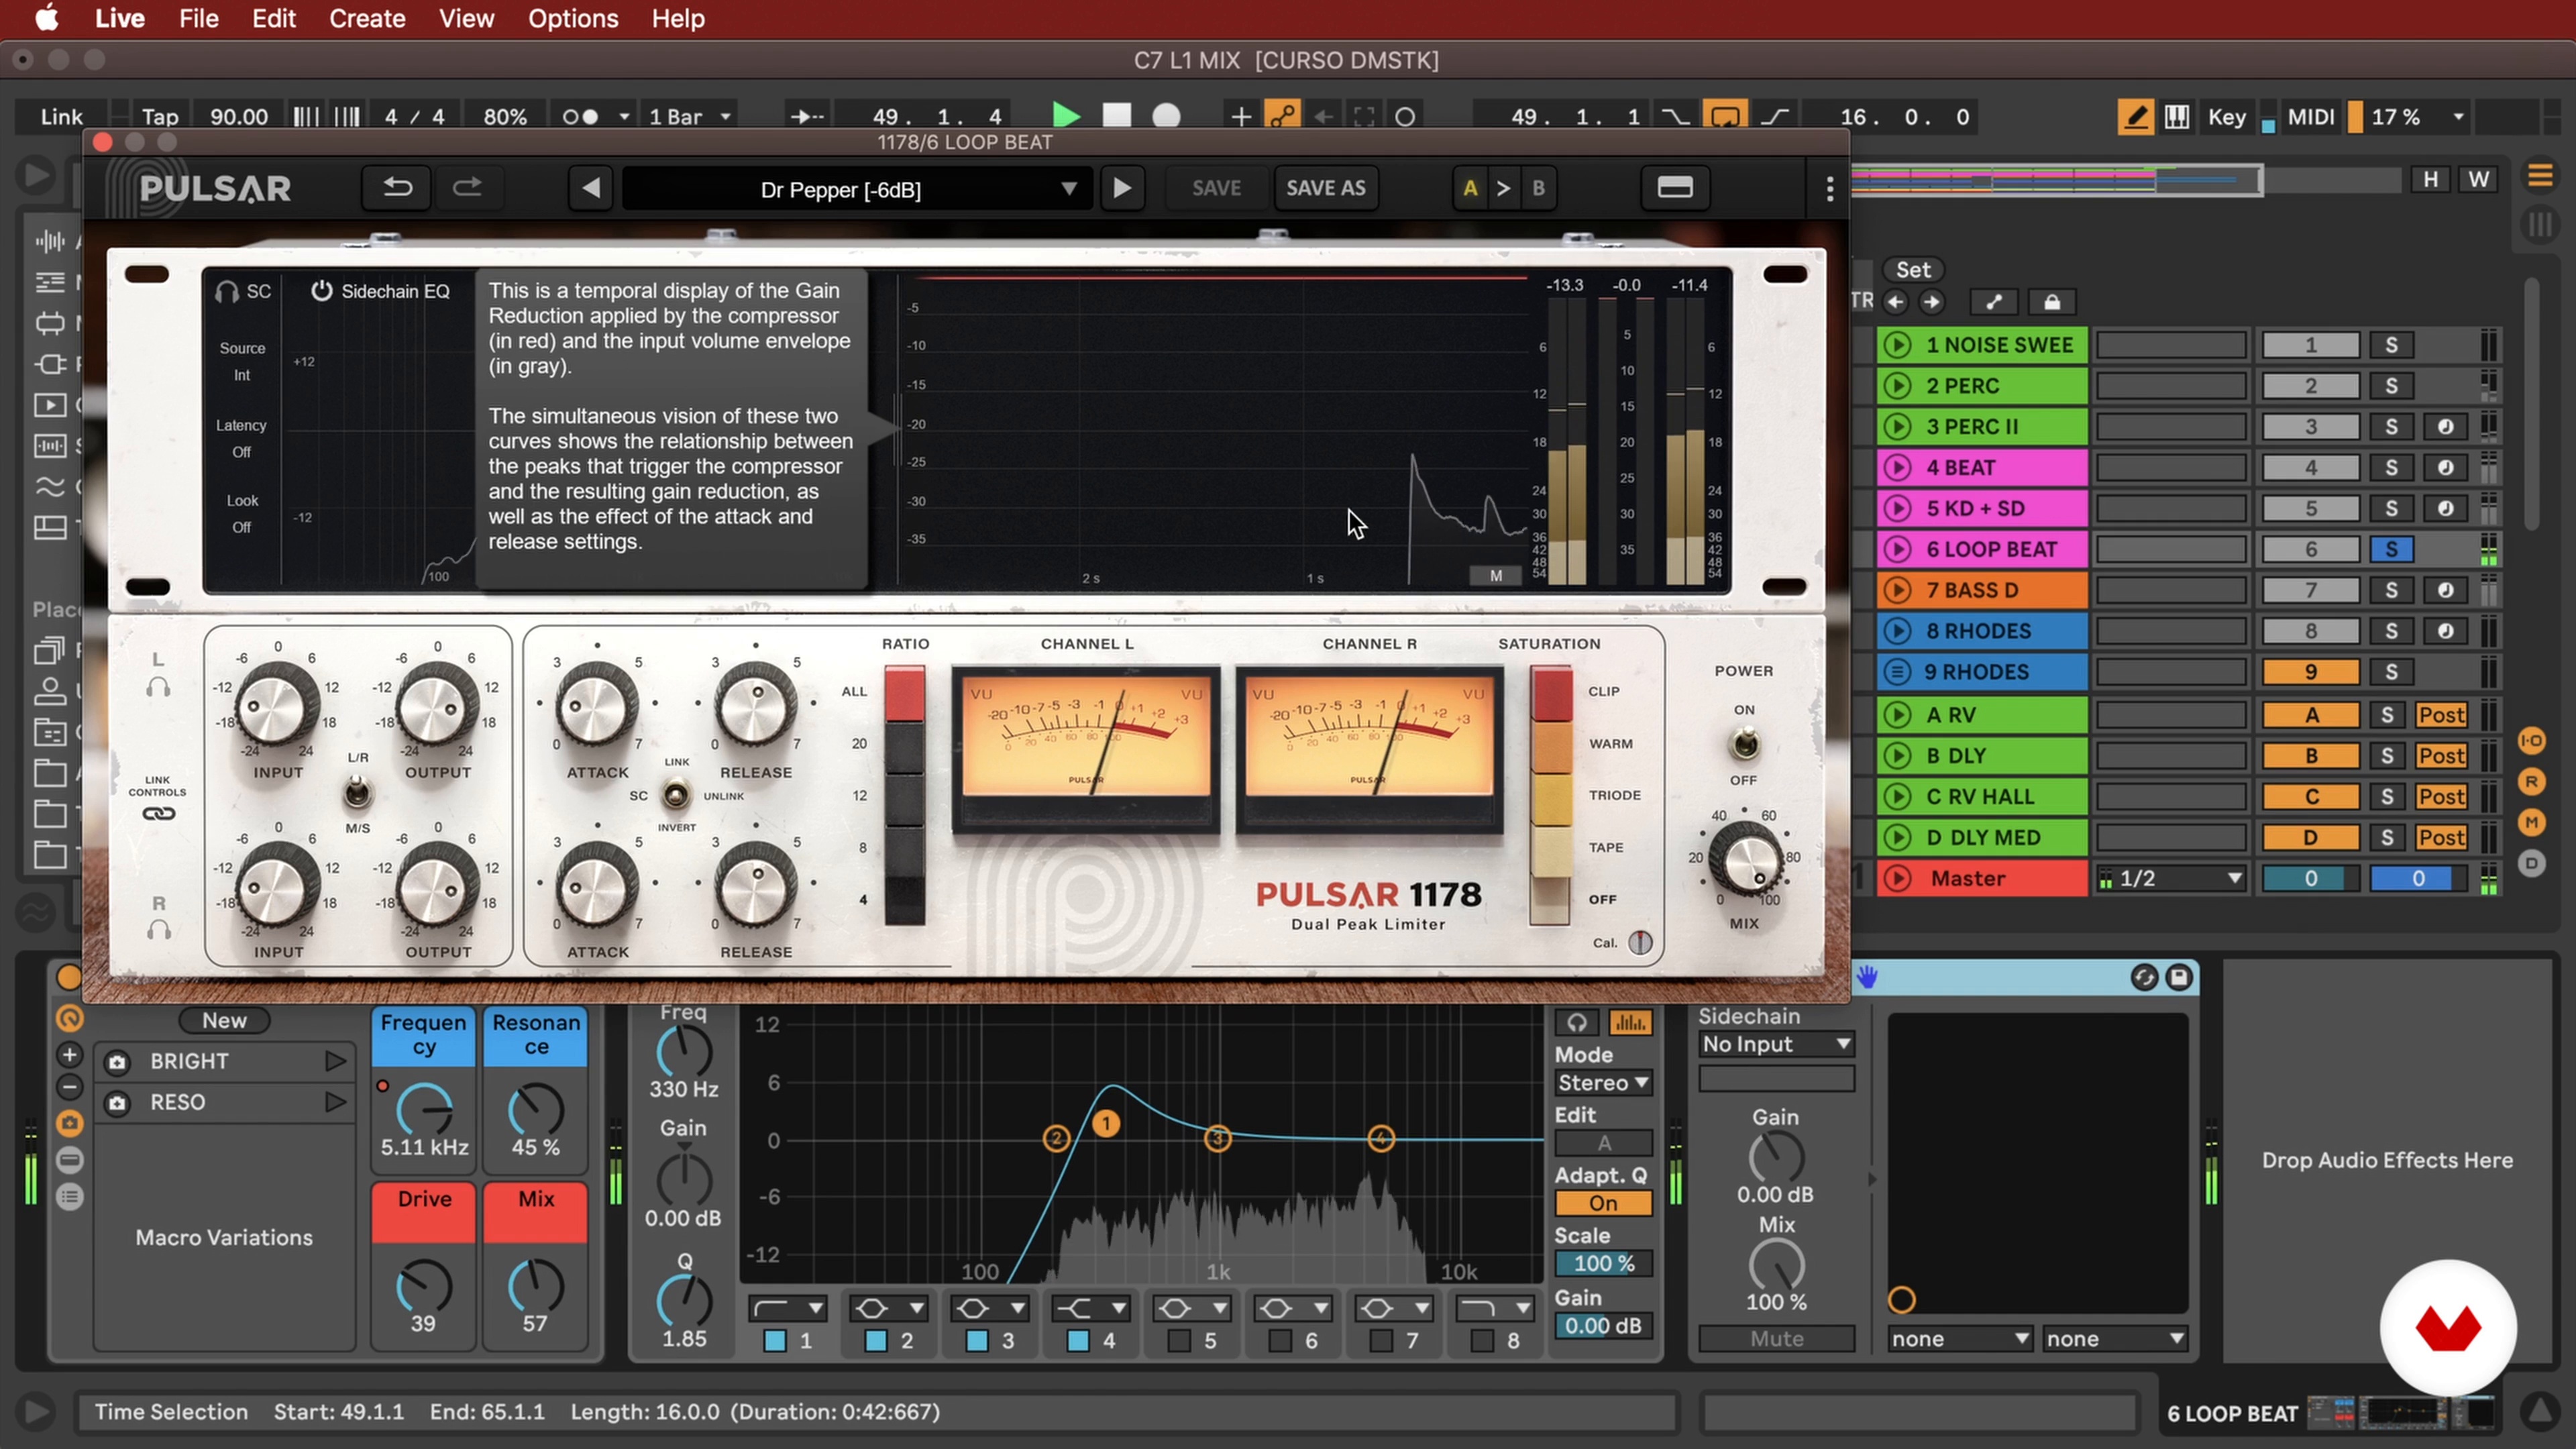2576x1449 pixels.
Task: Click right channel R headphones icon
Action: pos(158,930)
